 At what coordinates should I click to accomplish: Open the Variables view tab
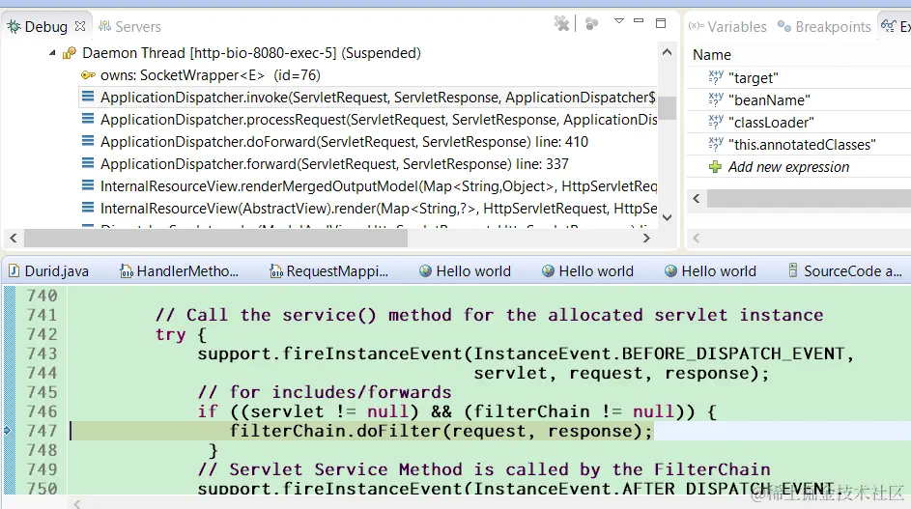[727, 27]
